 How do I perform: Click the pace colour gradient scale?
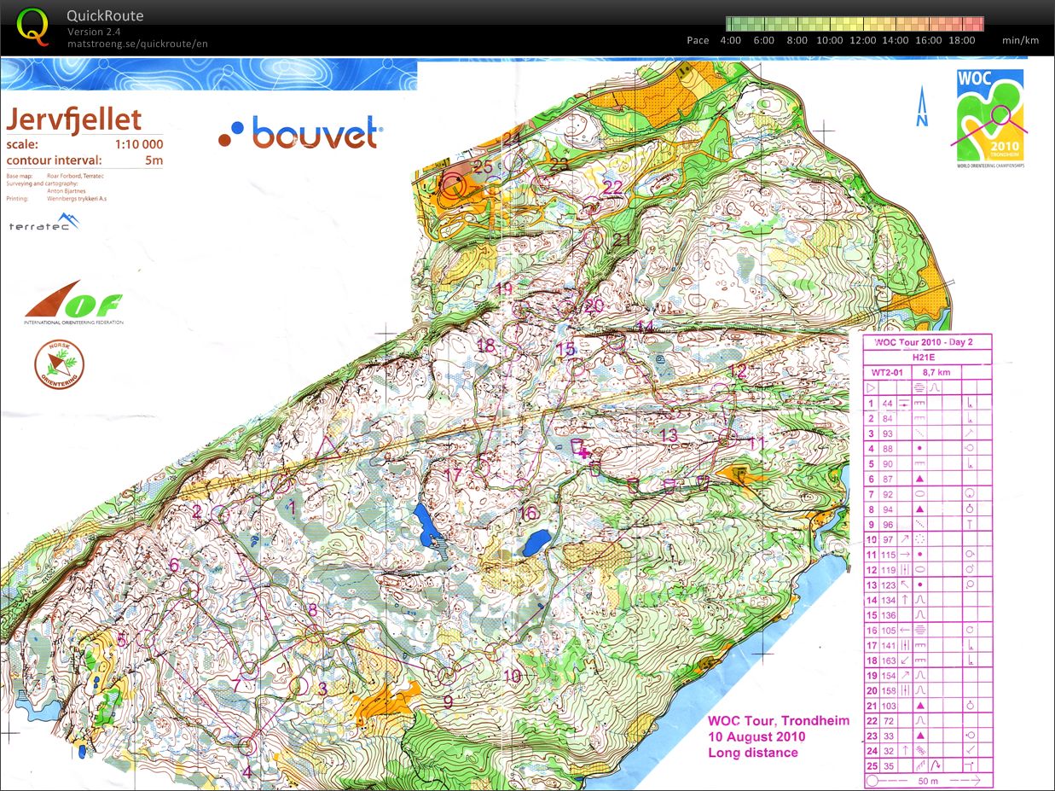[x=855, y=24]
